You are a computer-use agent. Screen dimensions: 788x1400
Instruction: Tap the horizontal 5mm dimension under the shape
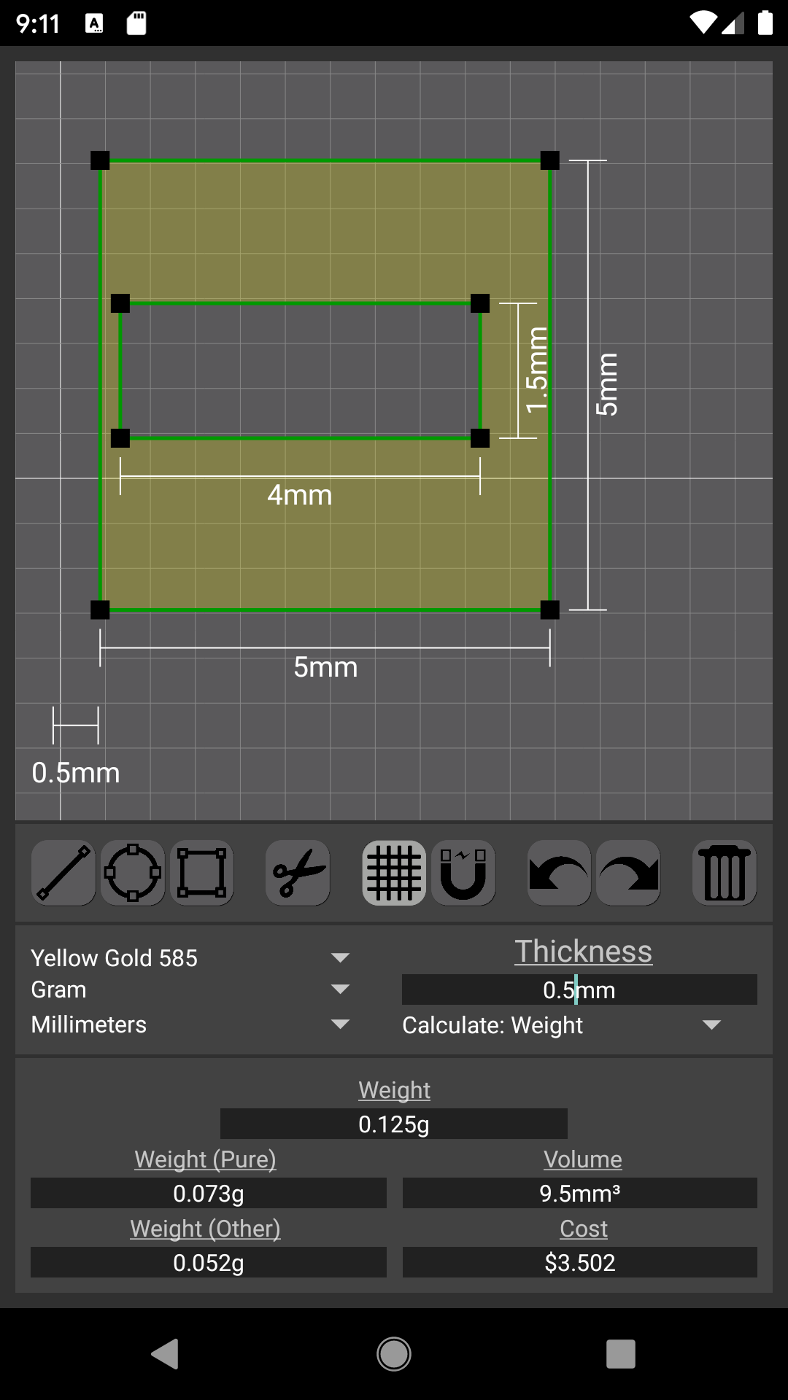[x=325, y=667]
